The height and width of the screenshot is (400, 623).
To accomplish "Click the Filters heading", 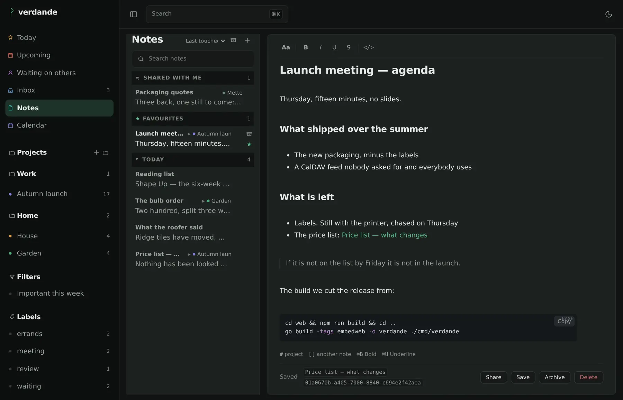I will pos(29,277).
